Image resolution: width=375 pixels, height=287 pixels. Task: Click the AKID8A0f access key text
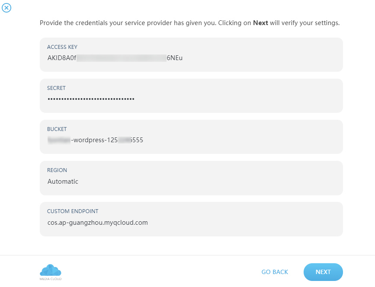point(62,58)
